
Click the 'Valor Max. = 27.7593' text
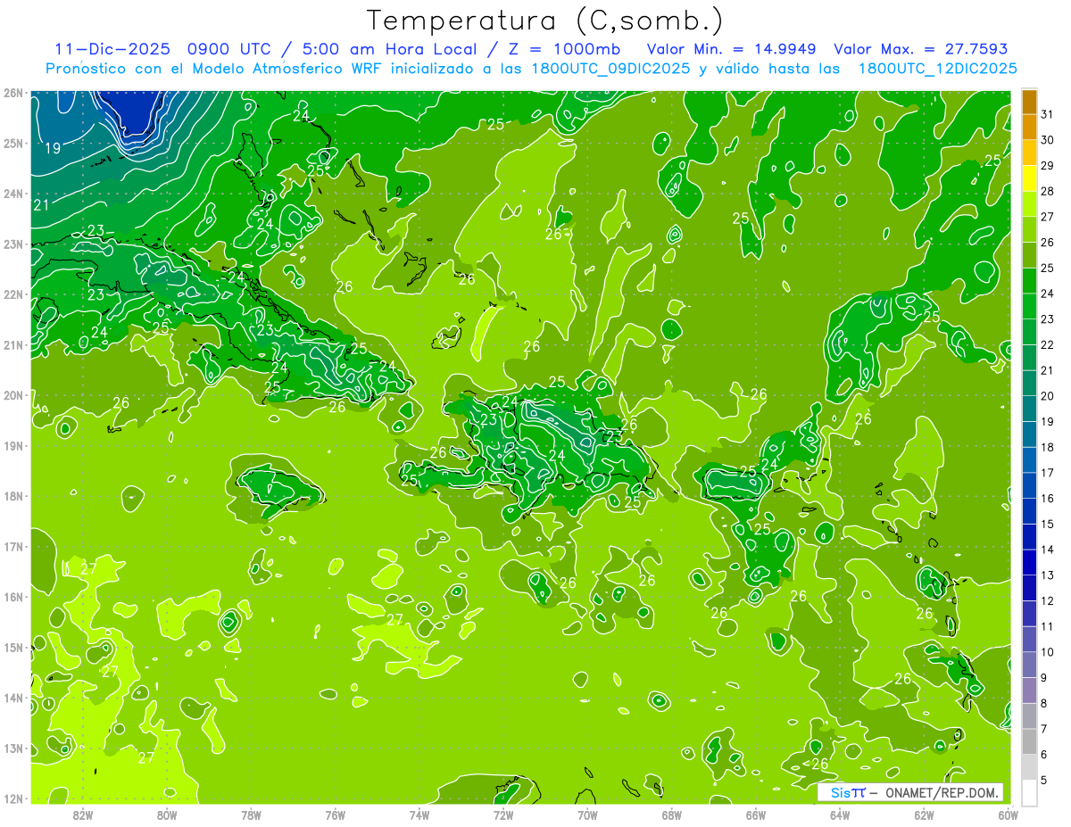point(921,49)
